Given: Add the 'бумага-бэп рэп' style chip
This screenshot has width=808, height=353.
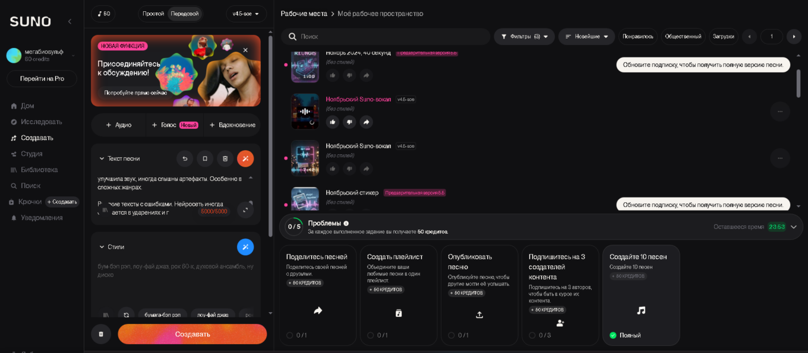Looking at the screenshot, I should click(x=163, y=315).
